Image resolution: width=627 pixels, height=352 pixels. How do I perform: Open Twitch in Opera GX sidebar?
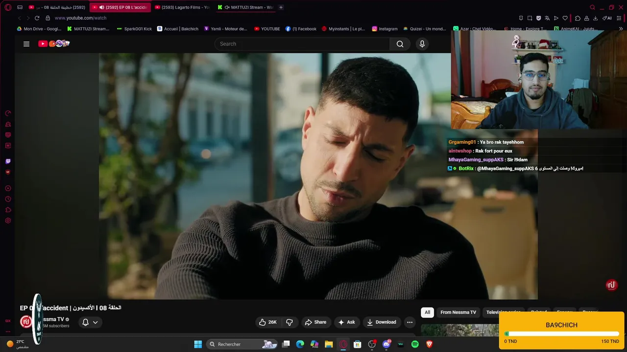(x=8, y=161)
